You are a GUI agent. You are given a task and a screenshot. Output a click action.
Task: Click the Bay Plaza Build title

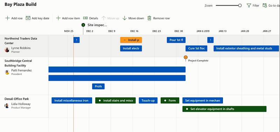[21, 4]
